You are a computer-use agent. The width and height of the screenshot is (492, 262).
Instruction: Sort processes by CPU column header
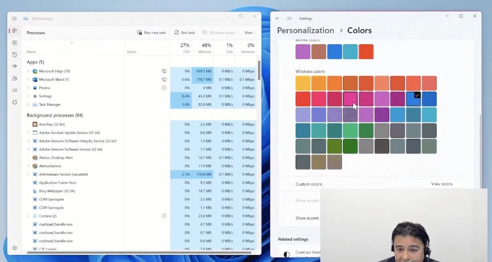click(x=181, y=48)
